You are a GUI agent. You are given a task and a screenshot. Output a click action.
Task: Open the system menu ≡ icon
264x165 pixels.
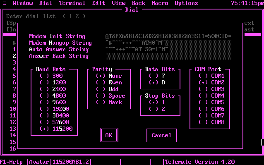click(x=5, y=3)
